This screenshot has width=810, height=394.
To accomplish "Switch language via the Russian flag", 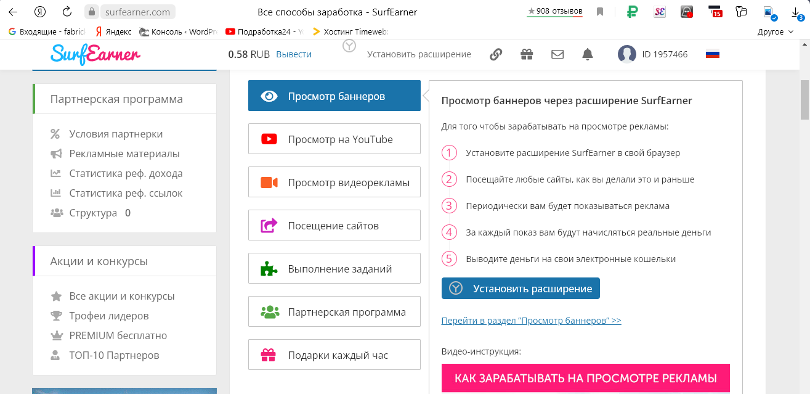I will click(x=713, y=54).
